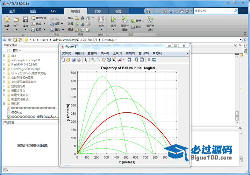
Task: Click the comment percent (%) icon
Action: coord(77,24)
